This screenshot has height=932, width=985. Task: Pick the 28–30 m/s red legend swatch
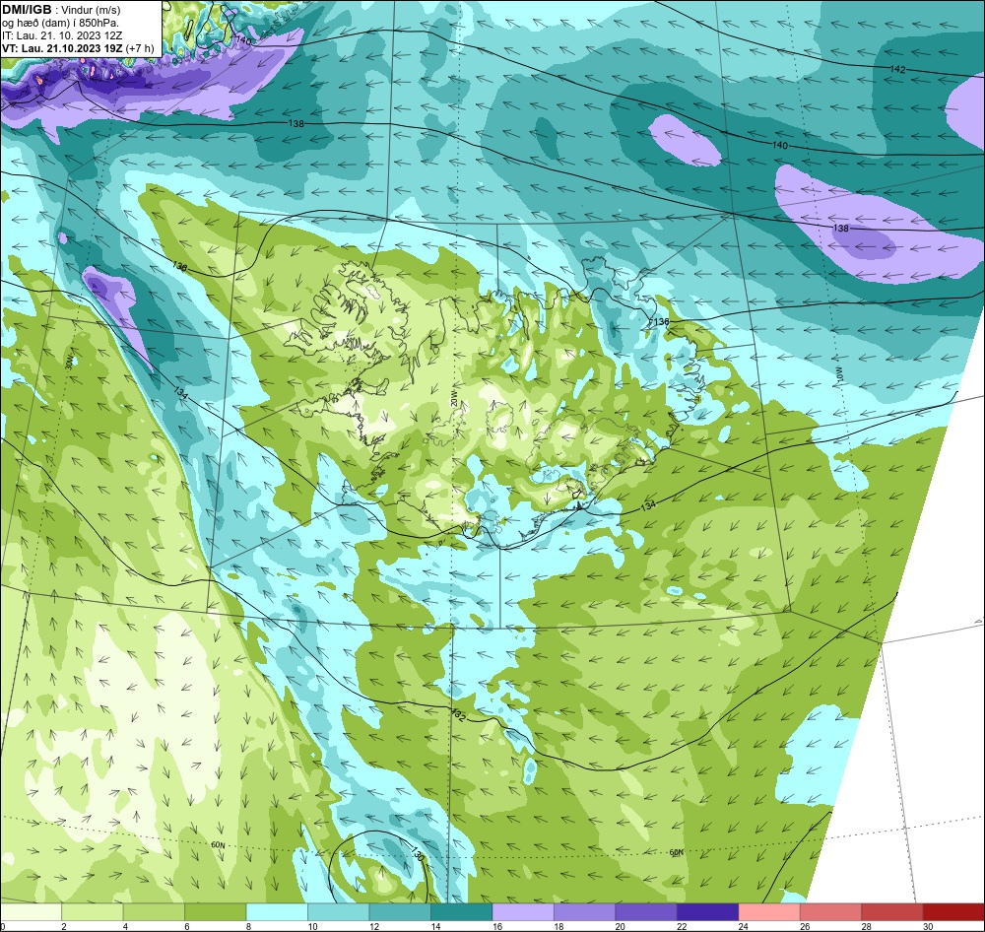(892, 912)
